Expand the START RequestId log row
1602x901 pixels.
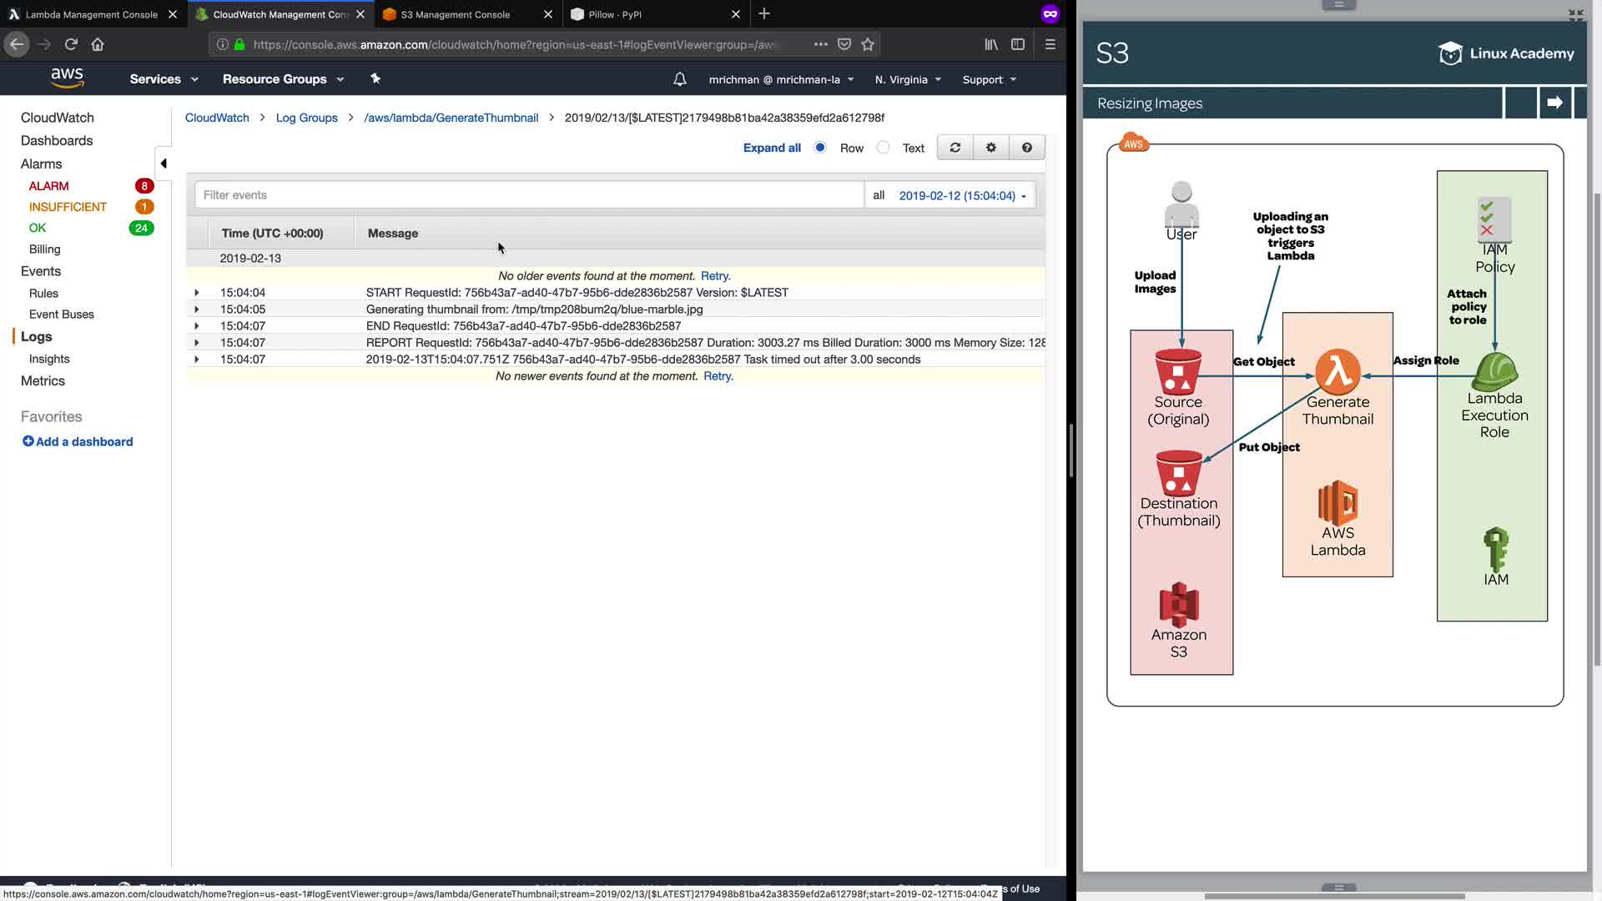point(197,293)
